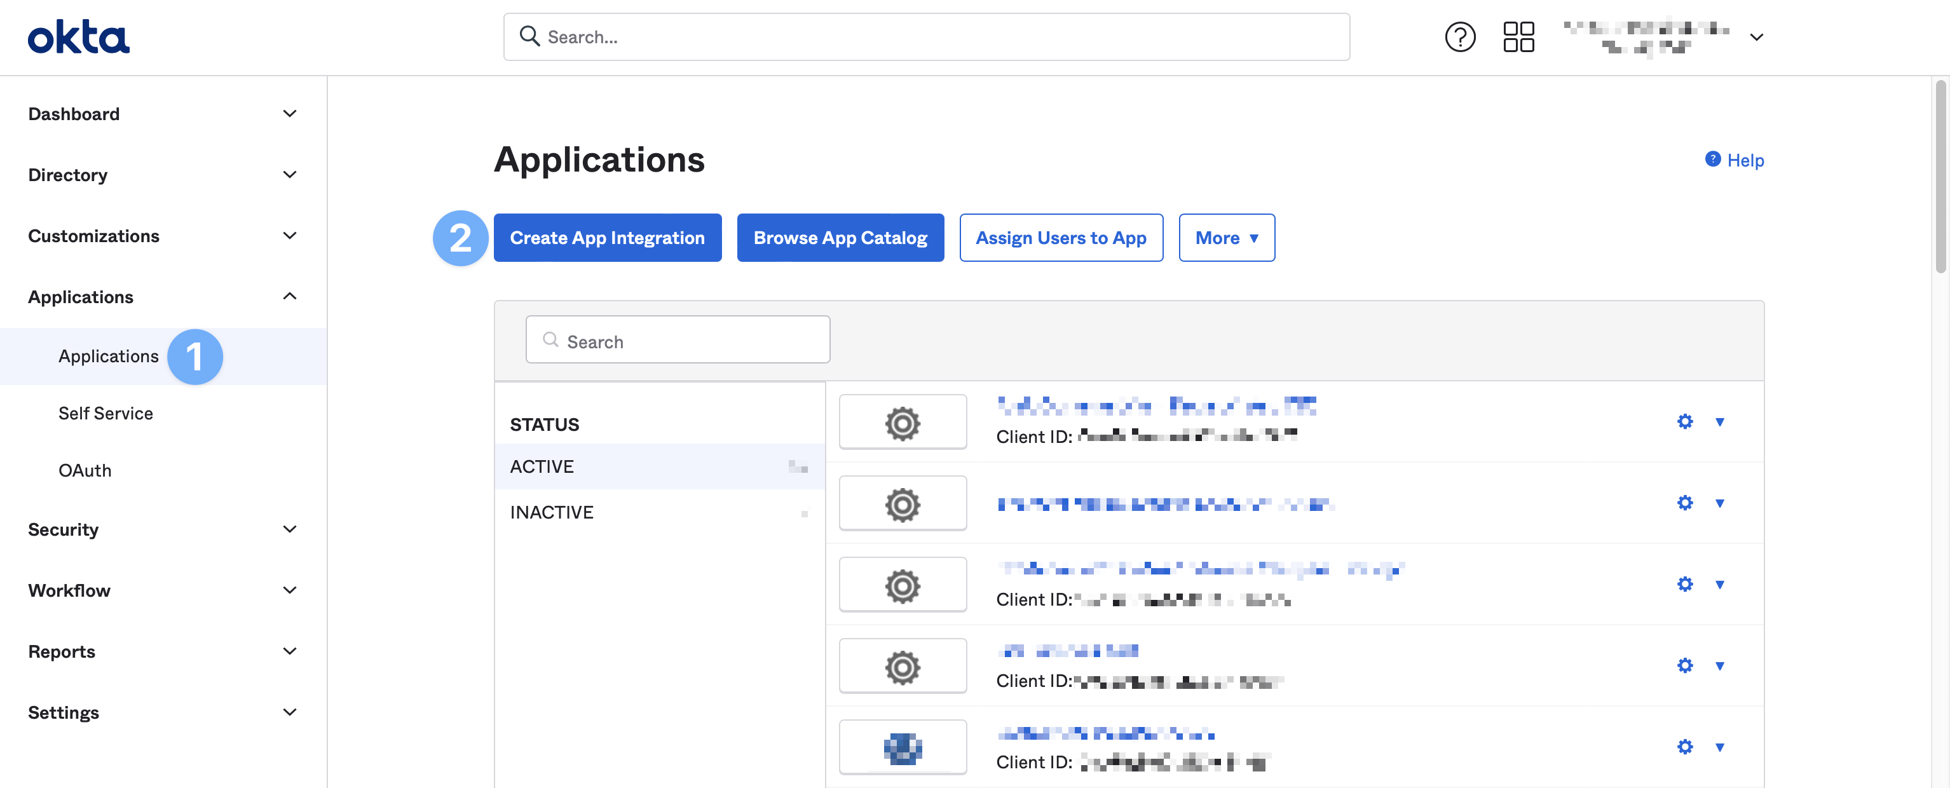Open OAuth in the sidebar

click(x=85, y=471)
